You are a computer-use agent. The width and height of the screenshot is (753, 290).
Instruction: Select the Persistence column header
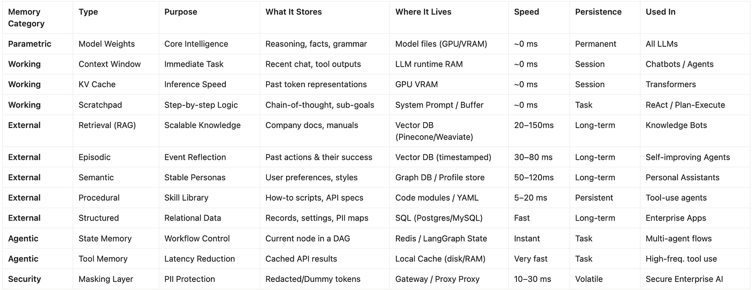click(x=598, y=12)
